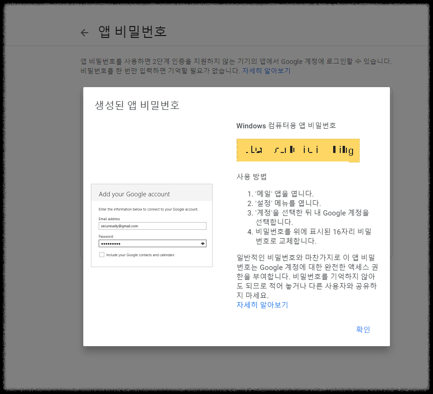Click the securesally@gmail.com email address field
The height and width of the screenshot is (394, 433).
152,226
